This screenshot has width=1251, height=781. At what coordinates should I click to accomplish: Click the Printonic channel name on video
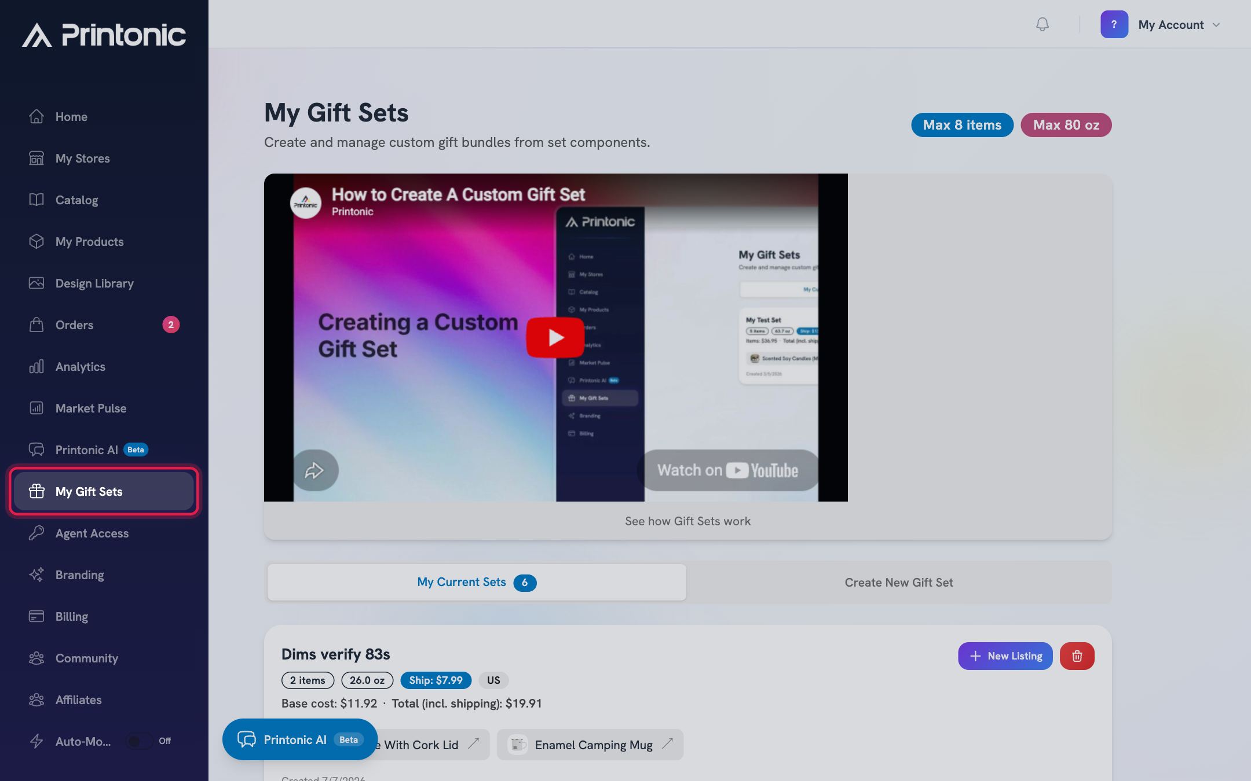pos(352,212)
